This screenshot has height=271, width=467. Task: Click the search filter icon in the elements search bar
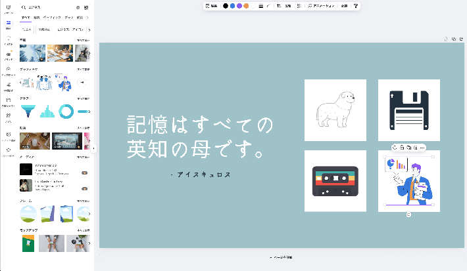[86, 7]
